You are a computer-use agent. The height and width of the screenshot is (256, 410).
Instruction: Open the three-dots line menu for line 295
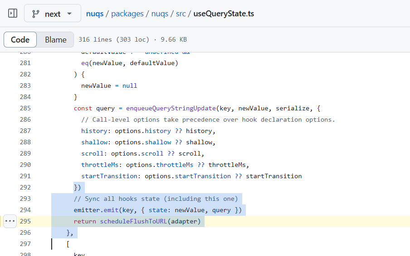[10, 221]
